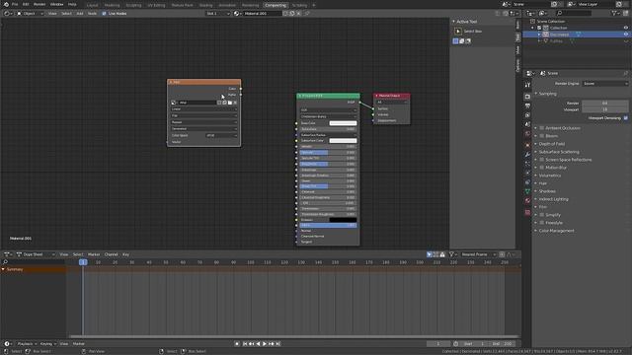Viewport: 632px width, 355px height.
Task: Click the open image folder icon
Action: (230, 103)
